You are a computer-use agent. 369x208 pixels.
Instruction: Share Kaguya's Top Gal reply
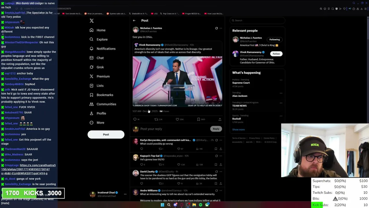[x=221, y=164]
